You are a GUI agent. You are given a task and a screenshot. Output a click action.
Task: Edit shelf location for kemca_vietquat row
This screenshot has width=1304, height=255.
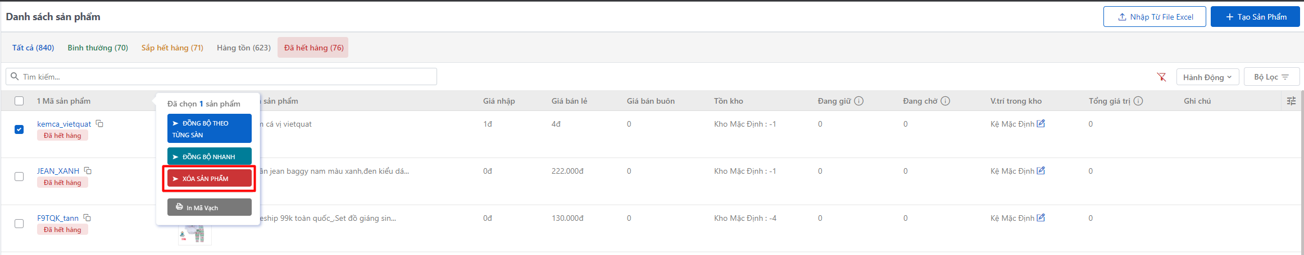[1041, 124]
